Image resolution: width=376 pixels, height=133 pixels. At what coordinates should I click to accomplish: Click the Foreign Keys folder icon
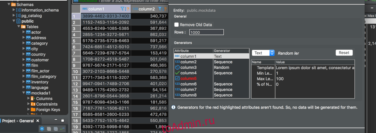point(33,110)
